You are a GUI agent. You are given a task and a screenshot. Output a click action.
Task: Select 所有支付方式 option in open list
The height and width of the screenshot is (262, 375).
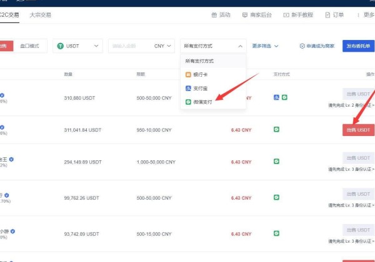click(x=199, y=61)
